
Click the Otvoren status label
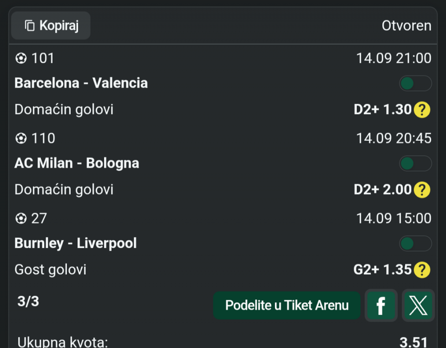coord(407,26)
